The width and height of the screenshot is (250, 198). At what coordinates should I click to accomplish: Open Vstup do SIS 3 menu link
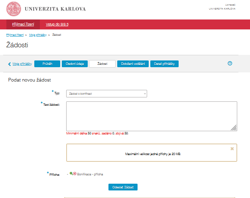57,24
